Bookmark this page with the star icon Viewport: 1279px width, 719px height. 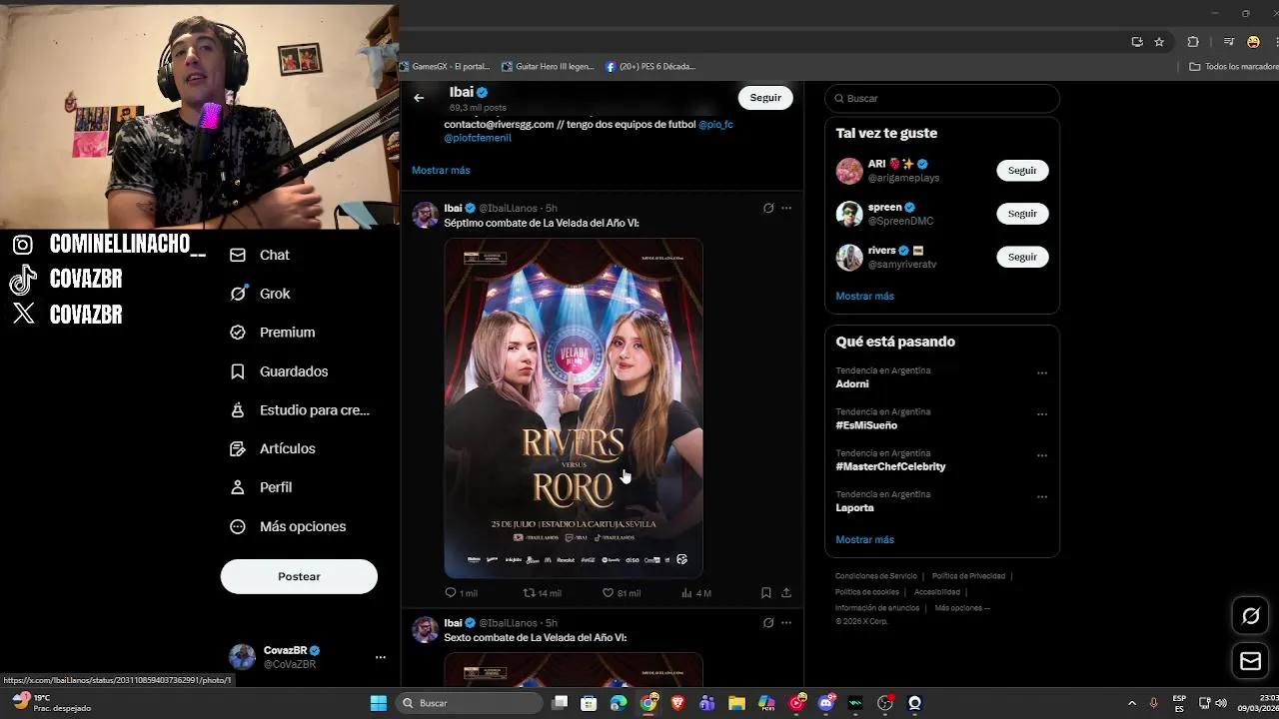[x=1159, y=42]
